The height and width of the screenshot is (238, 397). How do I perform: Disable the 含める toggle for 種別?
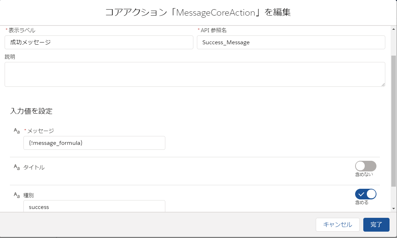(x=366, y=194)
